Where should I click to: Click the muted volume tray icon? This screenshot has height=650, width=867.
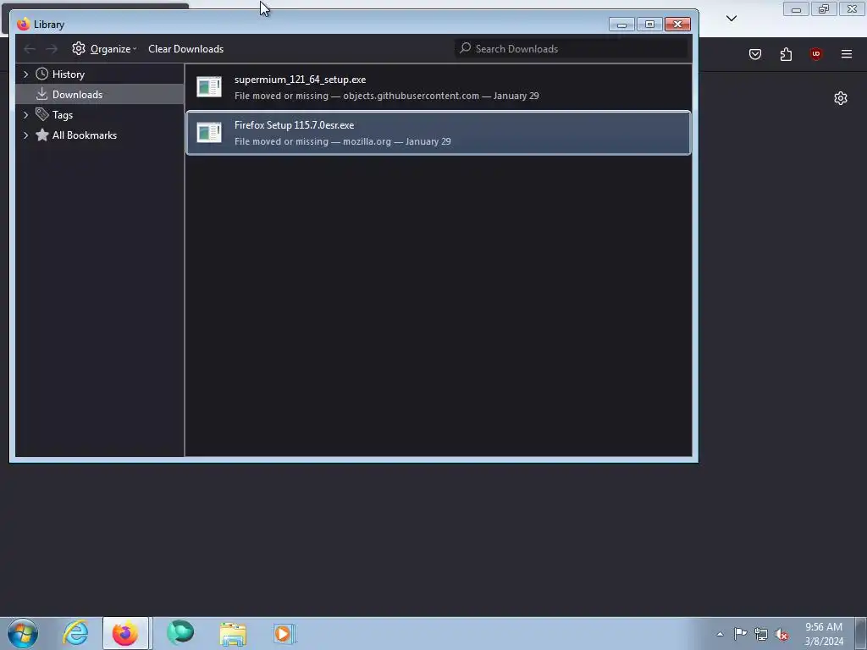point(781,634)
